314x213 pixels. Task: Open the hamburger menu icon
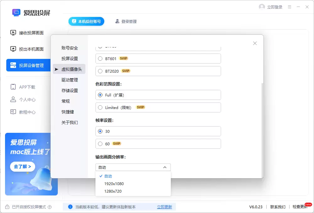click(290, 7)
